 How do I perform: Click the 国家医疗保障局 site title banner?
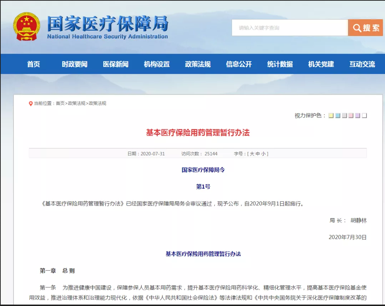coord(107,23)
